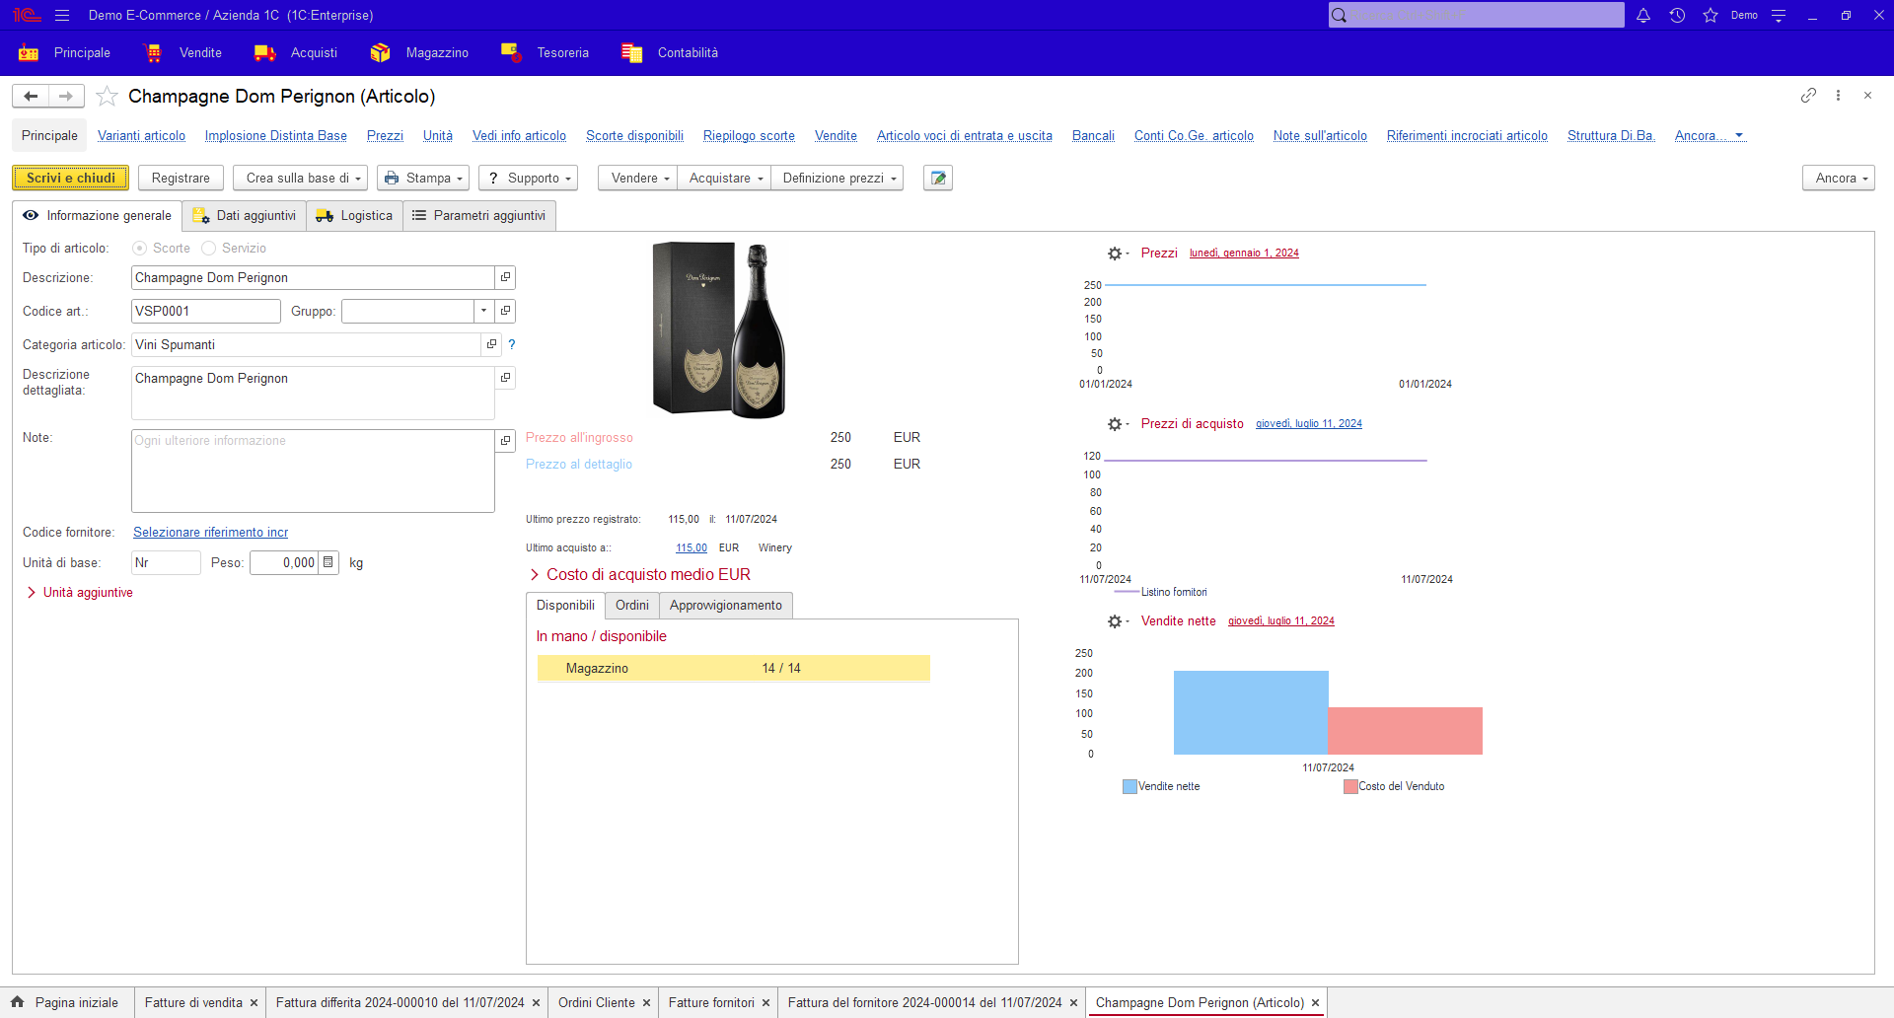Viewport: 1894px width, 1018px height.
Task: Open the Peso calculator icon
Action: point(328,562)
